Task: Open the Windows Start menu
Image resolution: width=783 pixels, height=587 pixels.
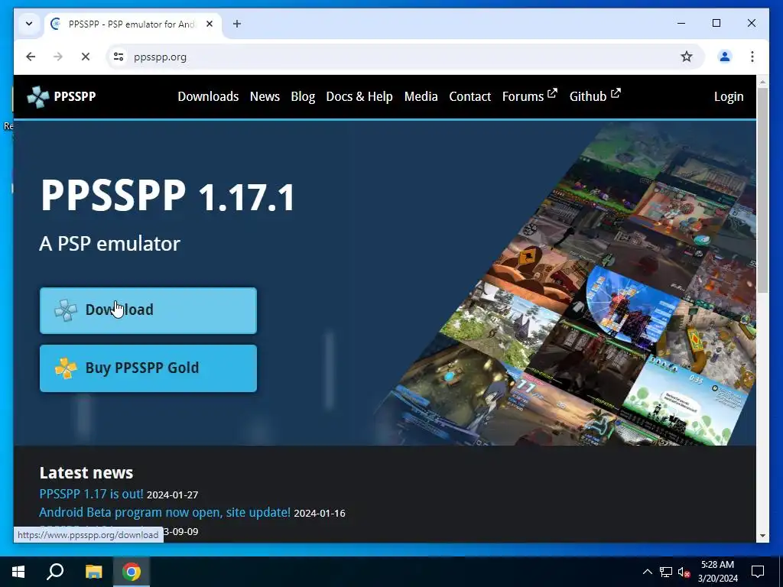Action: [18, 572]
